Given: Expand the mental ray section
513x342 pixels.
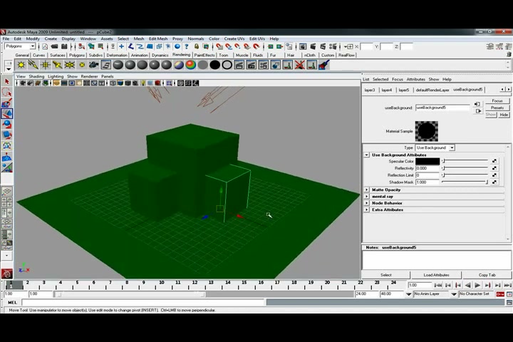Looking at the screenshot, I should click(367, 197).
